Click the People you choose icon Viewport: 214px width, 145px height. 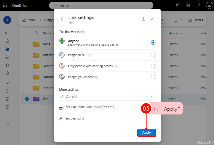[62, 77]
